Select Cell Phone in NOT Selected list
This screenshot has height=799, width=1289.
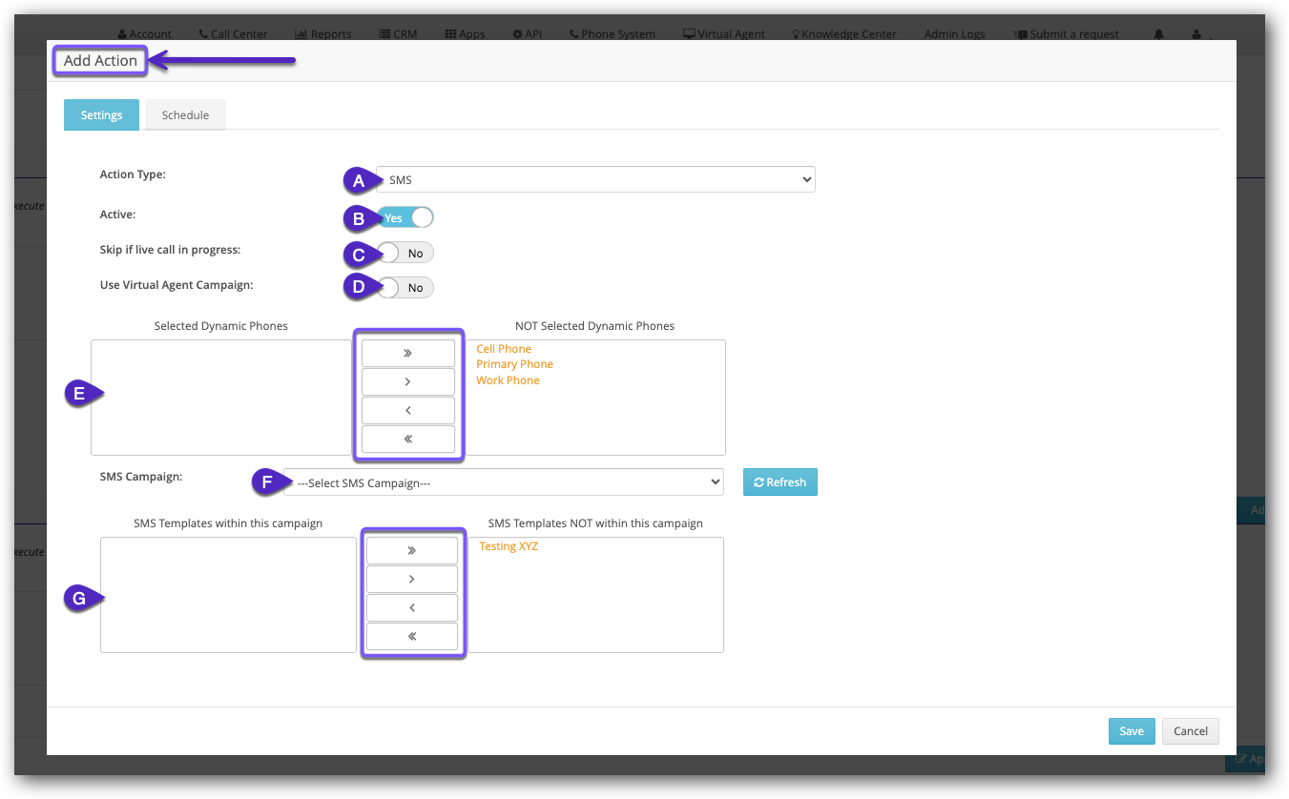(x=504, y=349)
